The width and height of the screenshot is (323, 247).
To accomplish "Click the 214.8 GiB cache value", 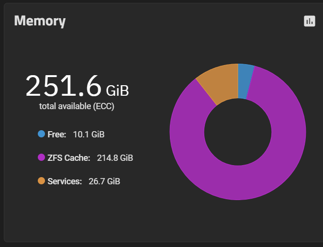I will tap(115, 158).
